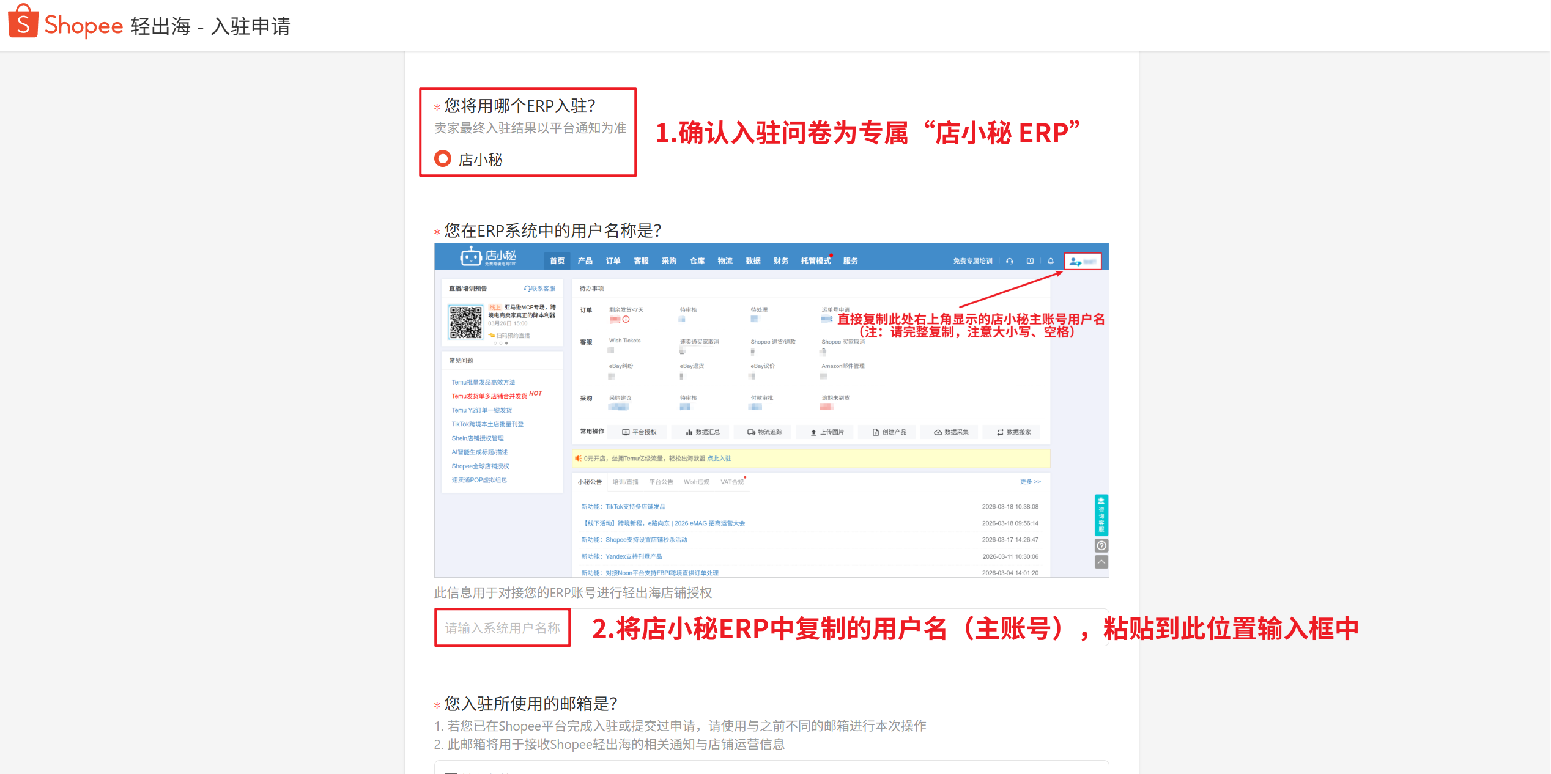Click the book guide icon in the header
Screen dimensions: 1551x774
click(x=1030, y=261)
